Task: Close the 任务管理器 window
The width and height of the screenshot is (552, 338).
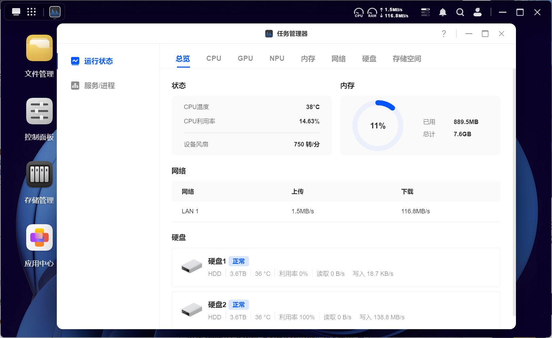Action: point(501,34)
